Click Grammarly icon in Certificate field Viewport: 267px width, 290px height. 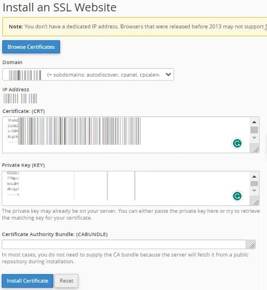pos(237,143)
